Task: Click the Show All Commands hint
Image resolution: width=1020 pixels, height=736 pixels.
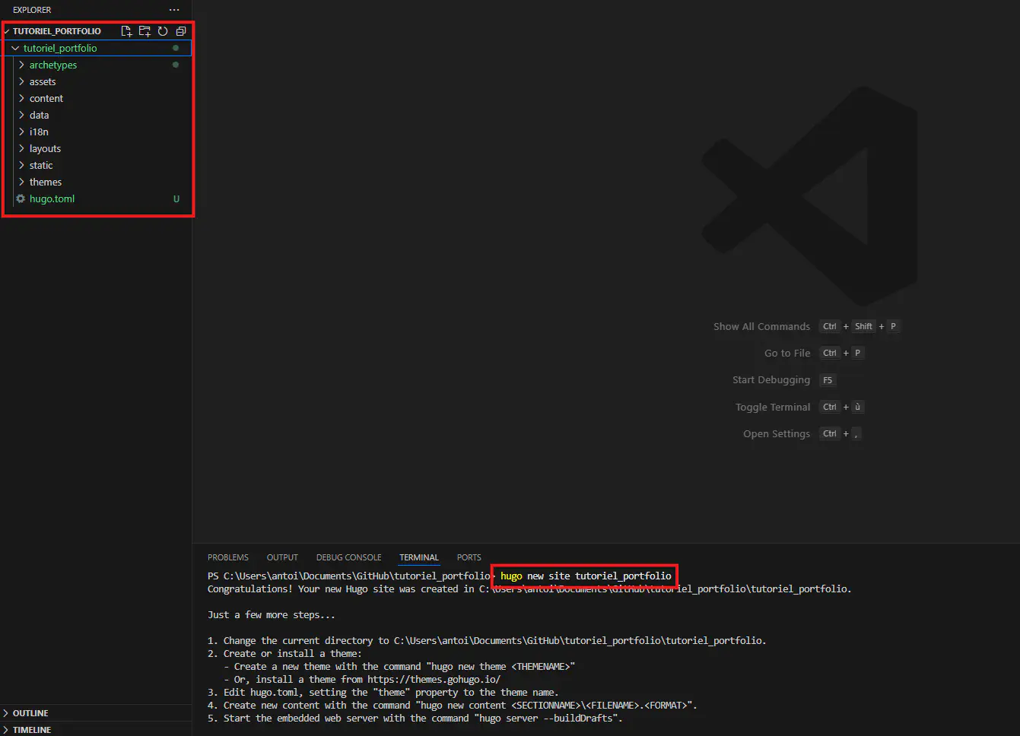Action: click(x=761, y=326)
